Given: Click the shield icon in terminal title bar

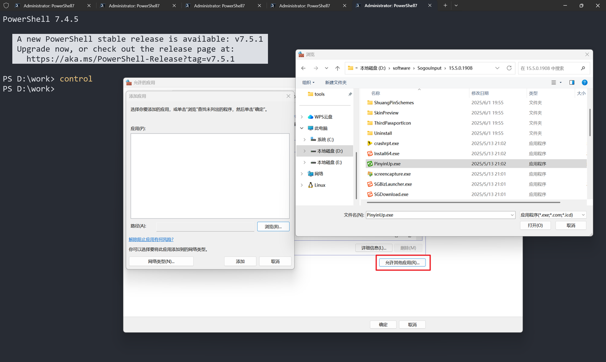Looking at the screenshot, I should [x=6, y=5].
